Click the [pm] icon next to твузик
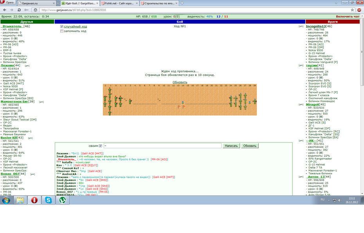Viewport: 364px width, 233px height. 301,65
